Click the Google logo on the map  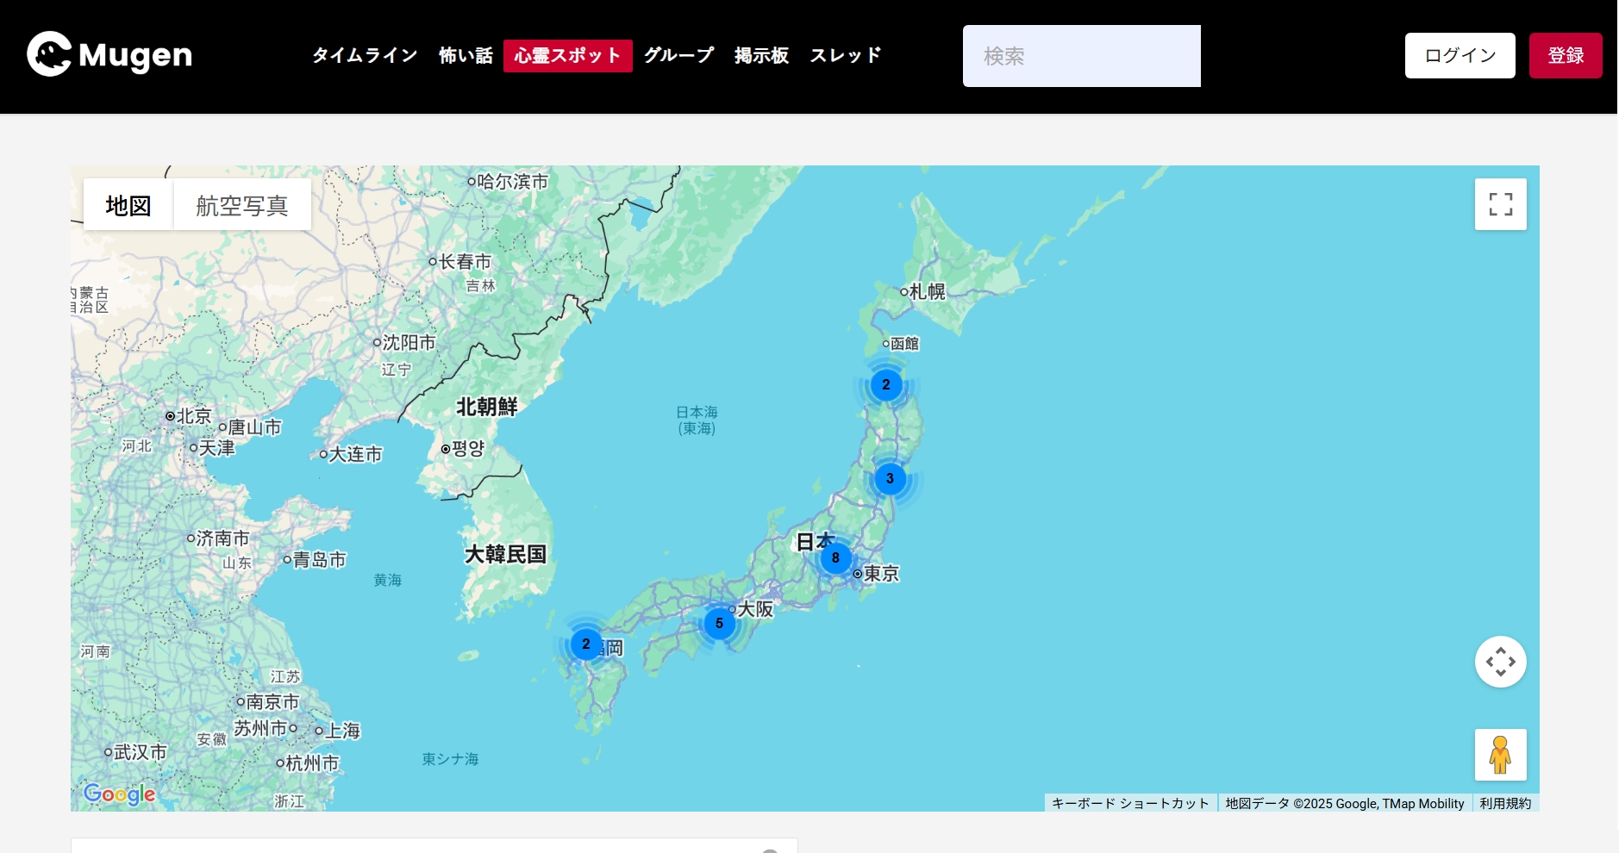click(120, 794)
